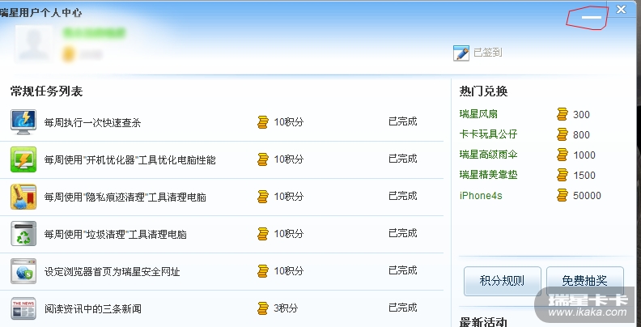Click the 3积分 reward text
Screen dimensions: 641x327
(286, 308)
